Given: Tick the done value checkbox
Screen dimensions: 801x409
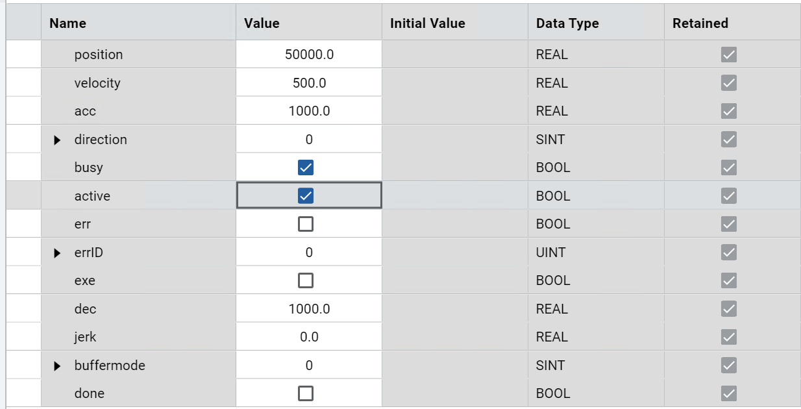Looking at the screenshot, I should (x=305, y=393).
